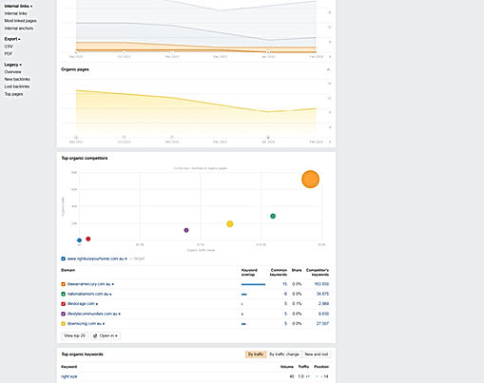Open Internal anchors report
This screenshot has width=484, height=383.
tap(19, 29)
